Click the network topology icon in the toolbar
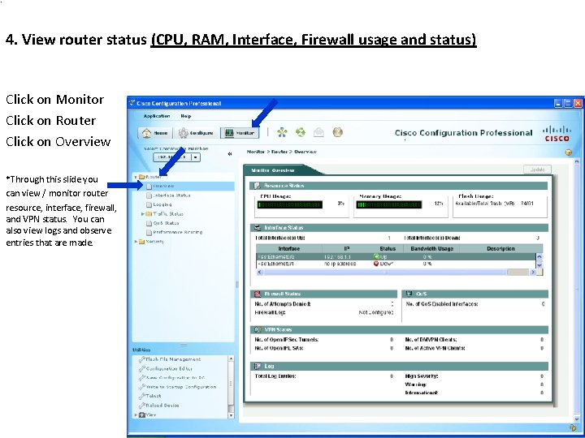The image size is (585, 438). (x=283, y=132)
